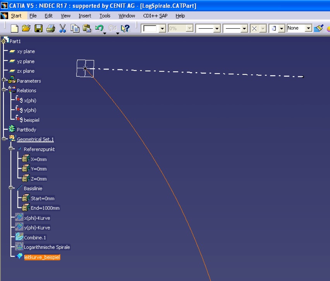
Task: Open the View menu
Action: pos(65,16)
